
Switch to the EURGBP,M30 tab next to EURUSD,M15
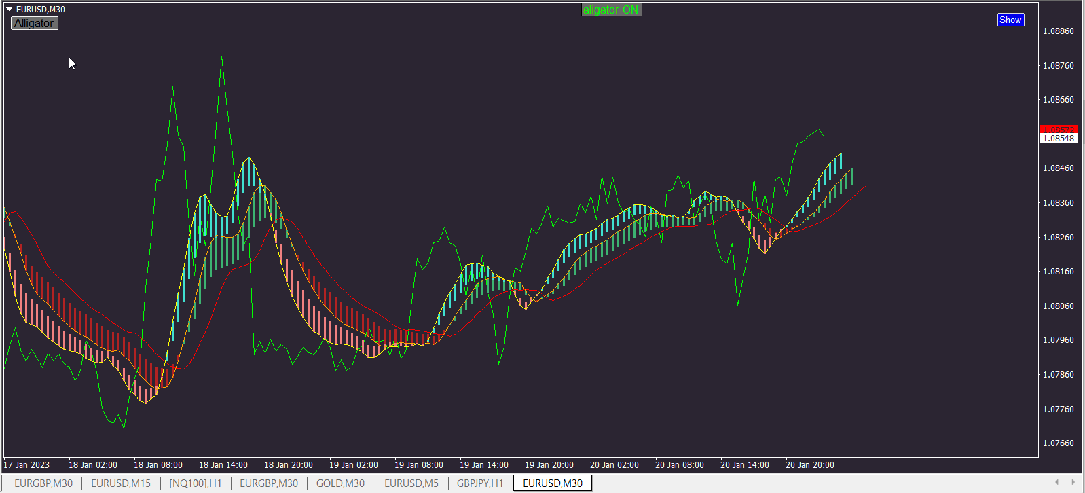(x=43, y=483)
